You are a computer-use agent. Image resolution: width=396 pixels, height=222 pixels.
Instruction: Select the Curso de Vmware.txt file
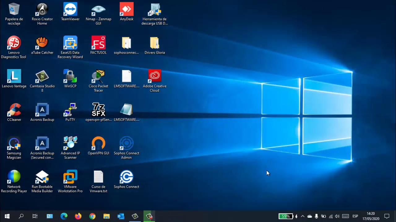tap(98, 182)
